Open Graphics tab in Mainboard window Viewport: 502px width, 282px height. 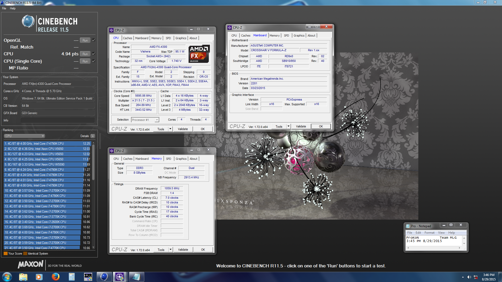pyautogui.click(x=299, y=36)
